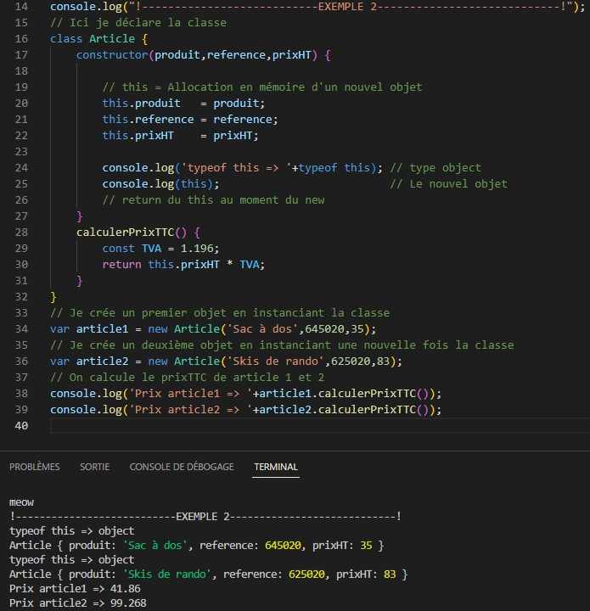Screen dimensions: 590x611
Task: Click 'this.produit' on line 20
Action: pos(142,104)
